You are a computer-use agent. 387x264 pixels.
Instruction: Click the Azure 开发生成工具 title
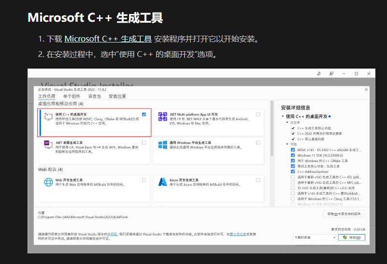point(184,180)
